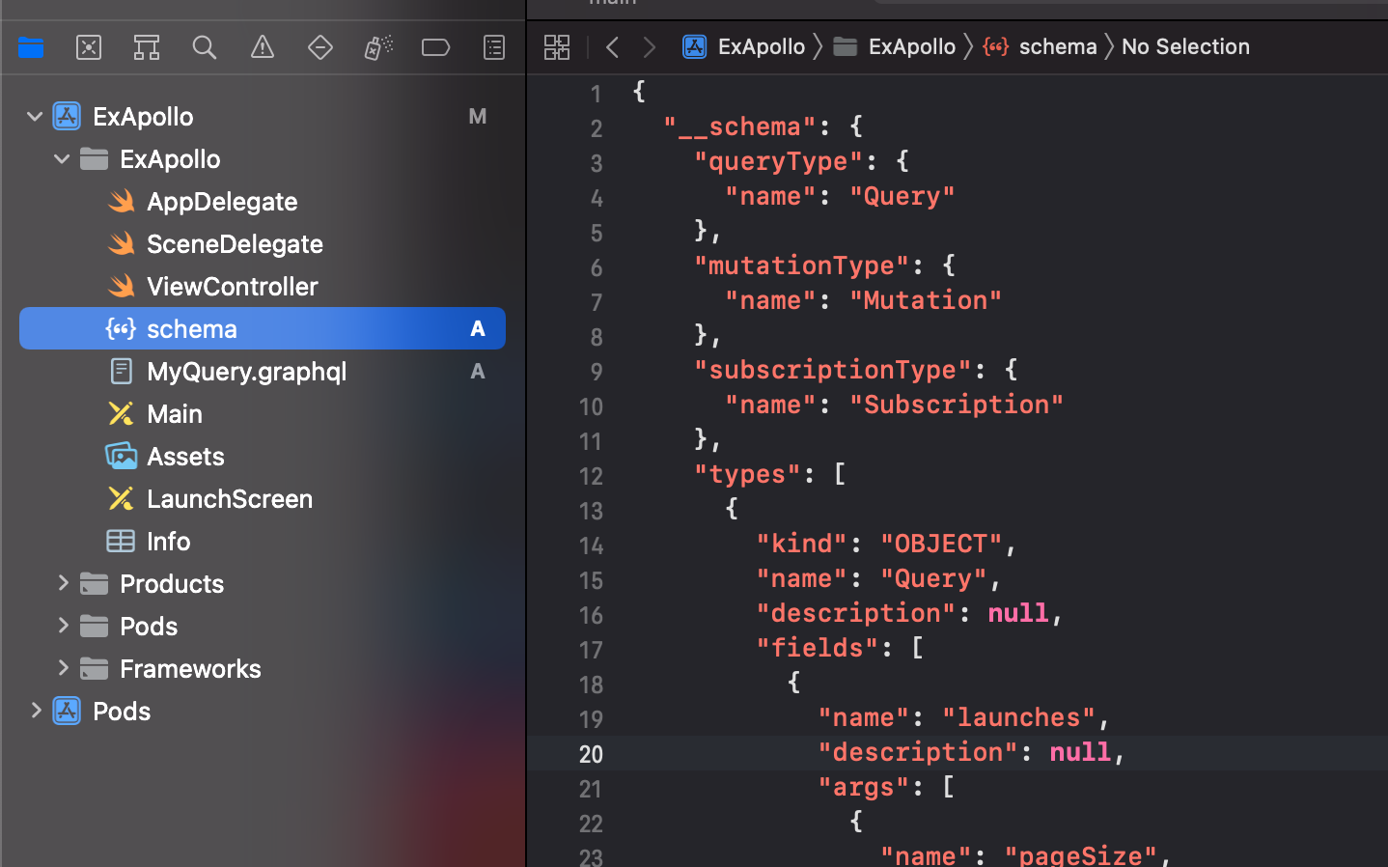Click "mutationType" key on line 6

coord(801,266)
